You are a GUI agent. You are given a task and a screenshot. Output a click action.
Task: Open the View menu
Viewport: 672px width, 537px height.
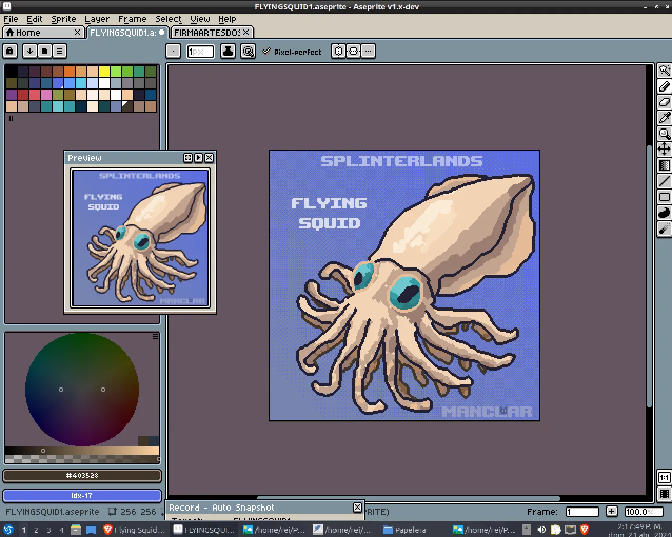point(200,19)
